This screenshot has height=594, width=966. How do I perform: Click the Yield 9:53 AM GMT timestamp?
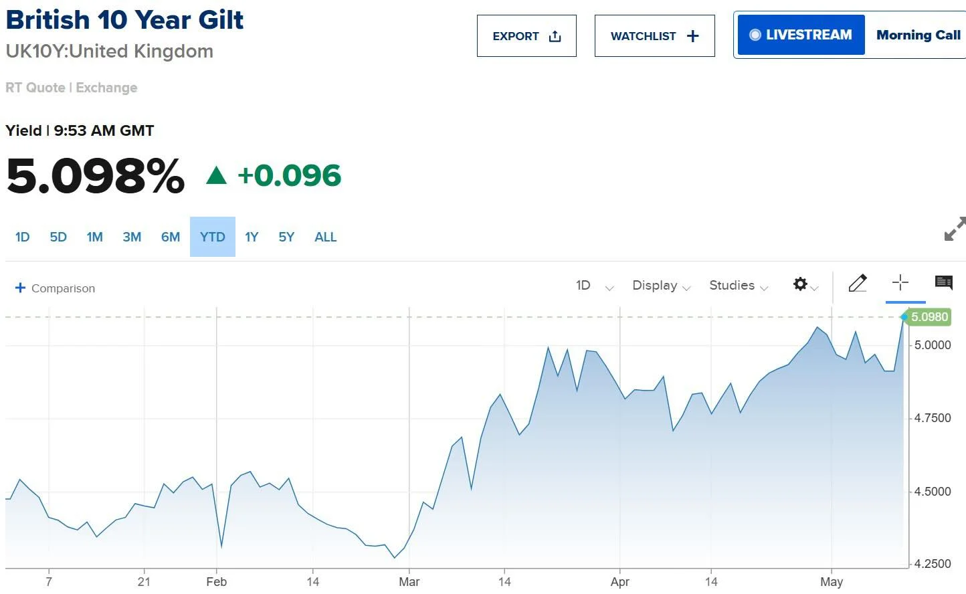click(x=80, y=130)
